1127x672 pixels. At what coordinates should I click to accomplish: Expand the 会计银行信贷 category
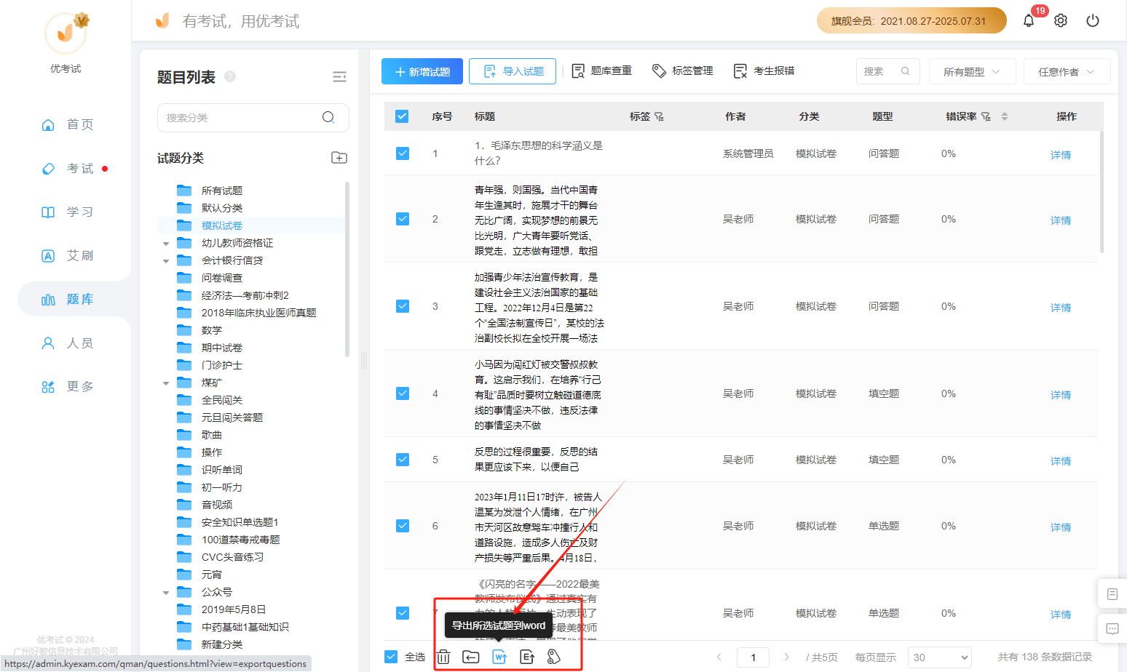click(x=166, y=261)
